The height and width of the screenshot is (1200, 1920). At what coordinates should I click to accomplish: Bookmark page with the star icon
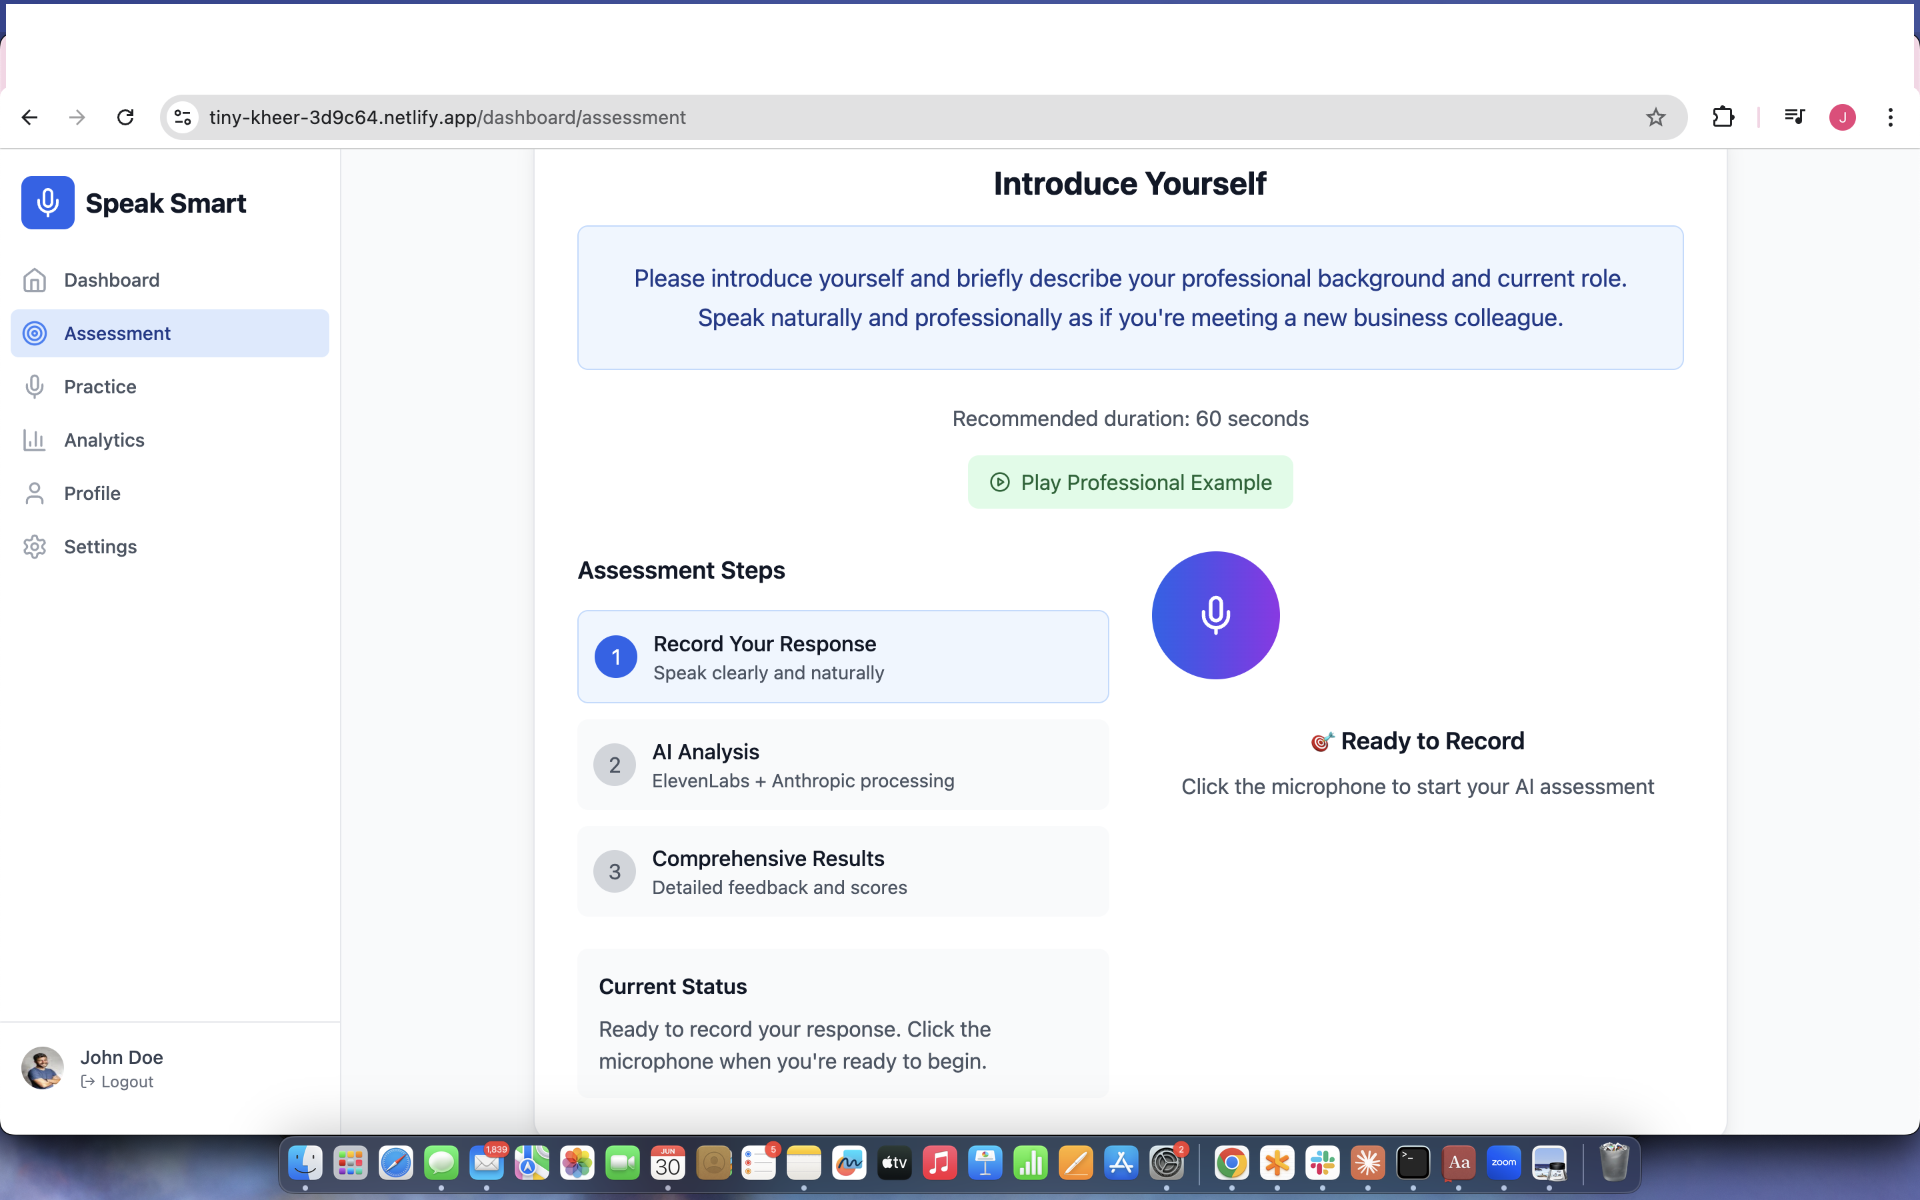pyautogui.click(x=1655, y=117)
